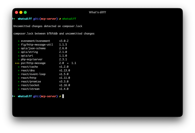Click the v1.13.0 version of react/dns
This screenshot has width=195, height=133.
pyautogui.click(x=64, y=71)
